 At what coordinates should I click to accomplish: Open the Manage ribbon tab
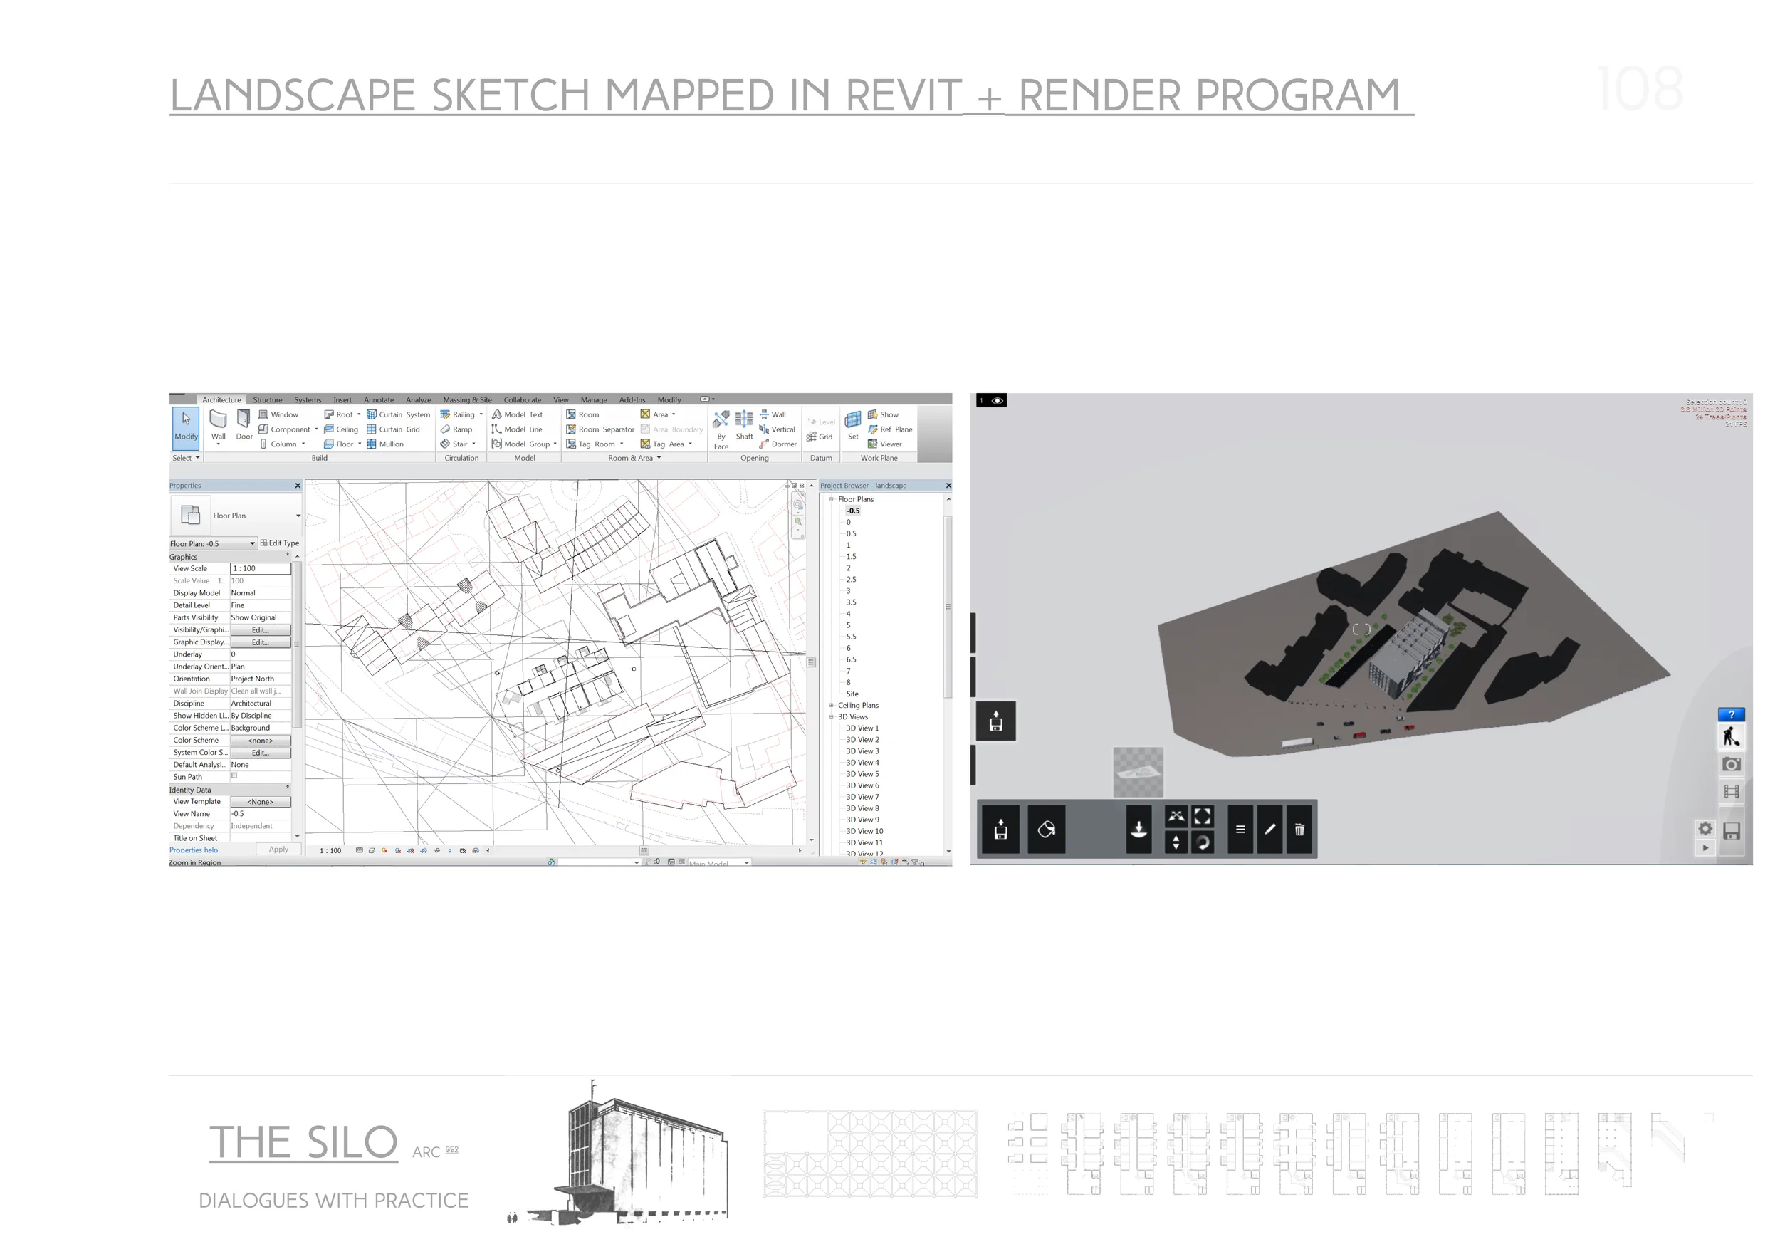[x=594, y=399]
